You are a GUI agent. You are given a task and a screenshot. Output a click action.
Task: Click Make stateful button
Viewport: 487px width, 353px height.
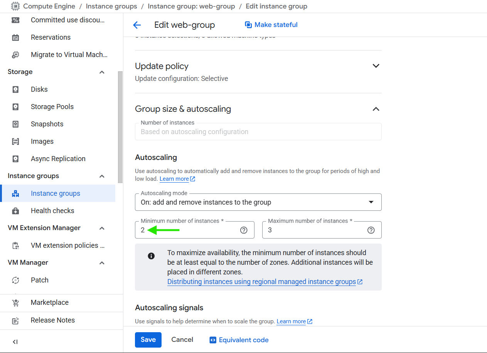tap(271, 25)
